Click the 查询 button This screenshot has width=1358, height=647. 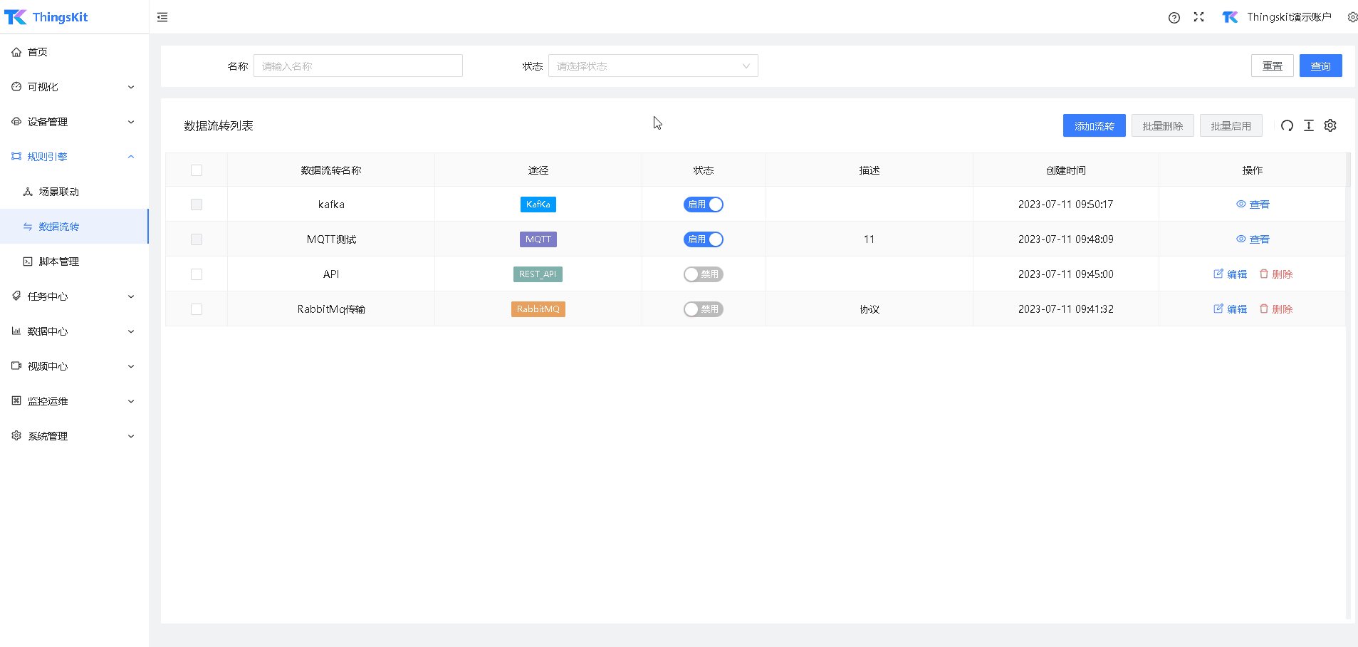click(x=1320, y=66)
